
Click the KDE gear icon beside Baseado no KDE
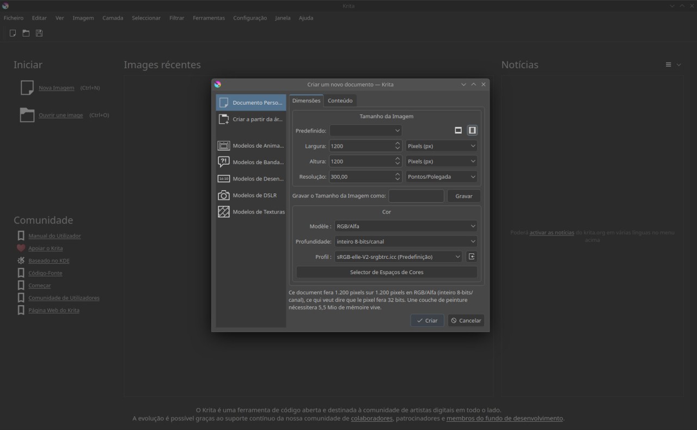click(21, 261)
